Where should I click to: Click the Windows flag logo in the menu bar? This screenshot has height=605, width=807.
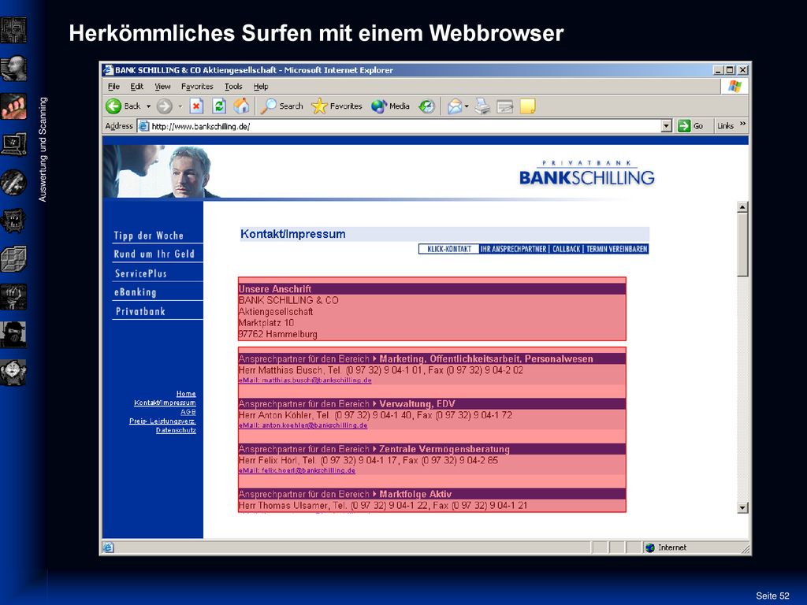734,87
